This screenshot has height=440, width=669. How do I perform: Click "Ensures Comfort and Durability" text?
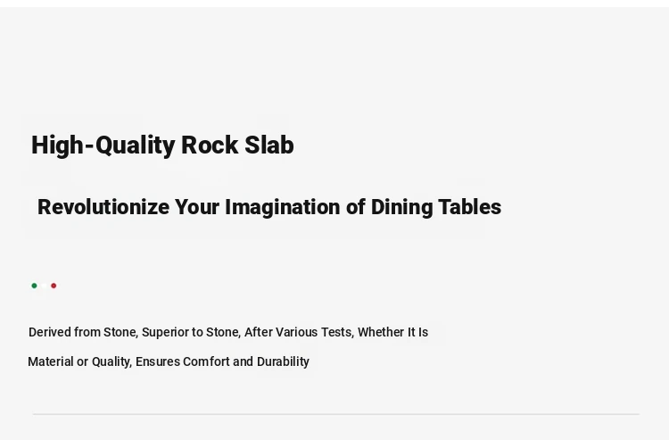222,361
